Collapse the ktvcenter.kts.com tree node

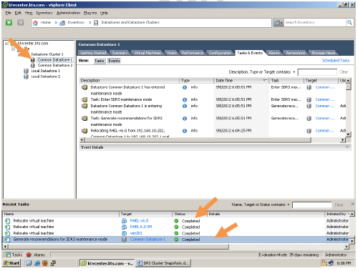click(6, 44)
